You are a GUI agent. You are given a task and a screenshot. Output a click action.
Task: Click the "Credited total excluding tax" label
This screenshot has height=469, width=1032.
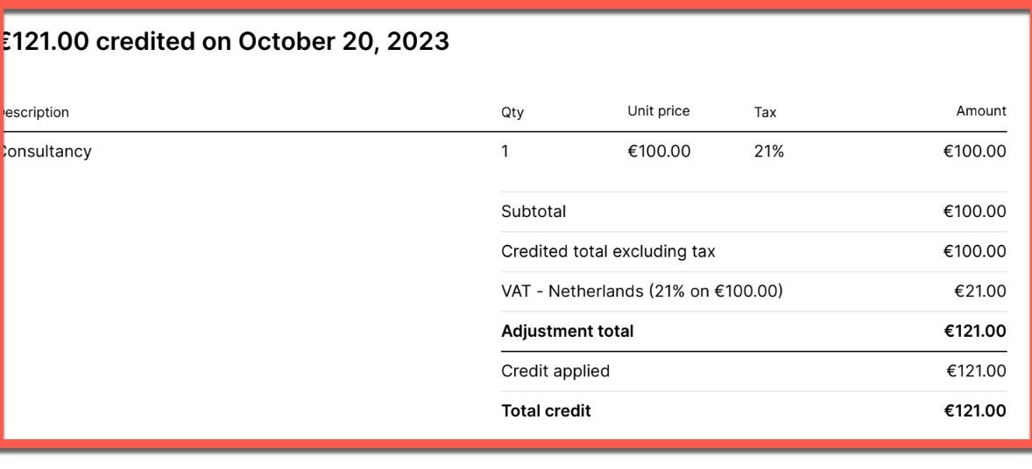[608, 251]
